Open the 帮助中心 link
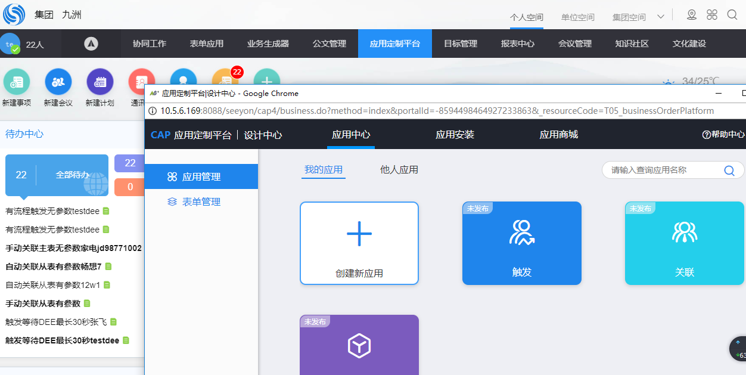 tap(723, 135)
